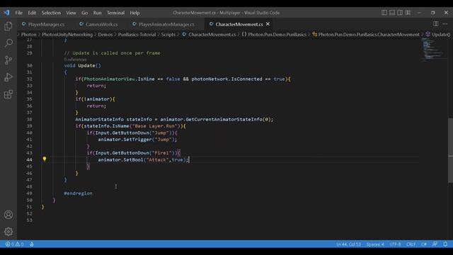Click the flame icon in status bar
453x255 pixels.
[31, 244]
